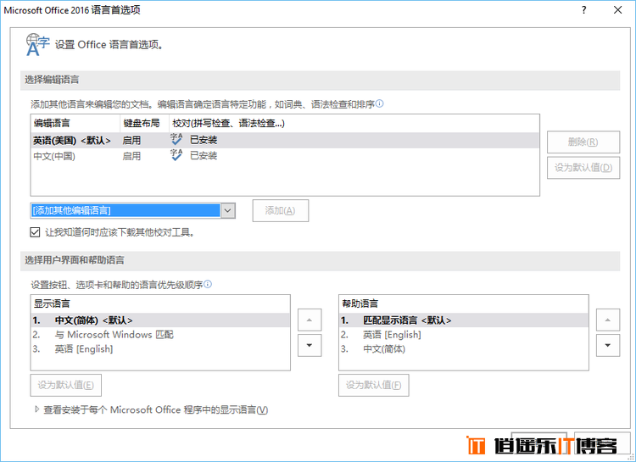Screen dimensions: 636x462
Task: Select 中文(简体) in help language list
Action: [464, 349]
